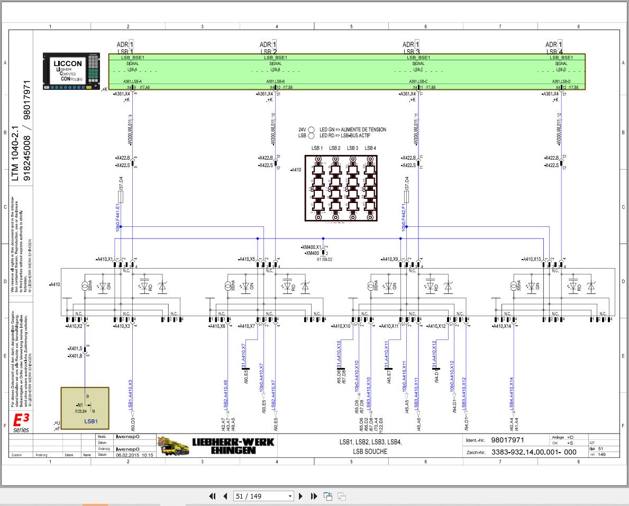Image resolution: width=629 pixels, height=506 pixels.
Task: Click the LICCON display unit image
Action: point(71,71)
